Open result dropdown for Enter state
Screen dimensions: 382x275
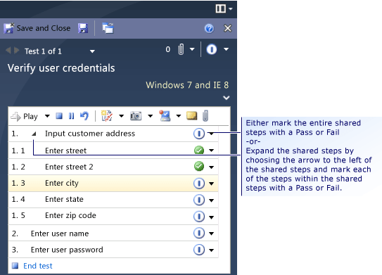click(x=211, y=200)
